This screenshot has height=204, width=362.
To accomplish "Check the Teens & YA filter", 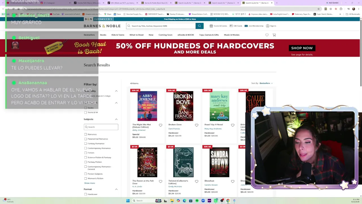I will tap(85, 112).
